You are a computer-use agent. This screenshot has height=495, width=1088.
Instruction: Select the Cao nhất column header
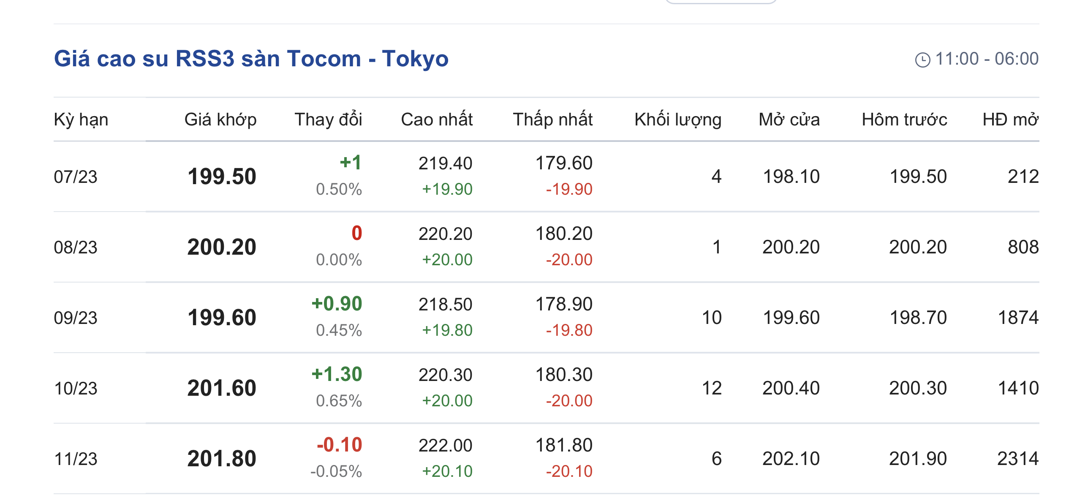point(436,120)
